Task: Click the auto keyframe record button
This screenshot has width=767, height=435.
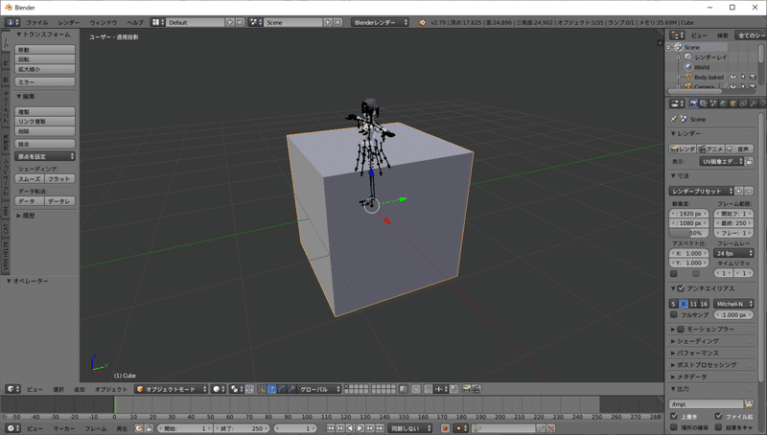Action: click(x=445, y=428)
